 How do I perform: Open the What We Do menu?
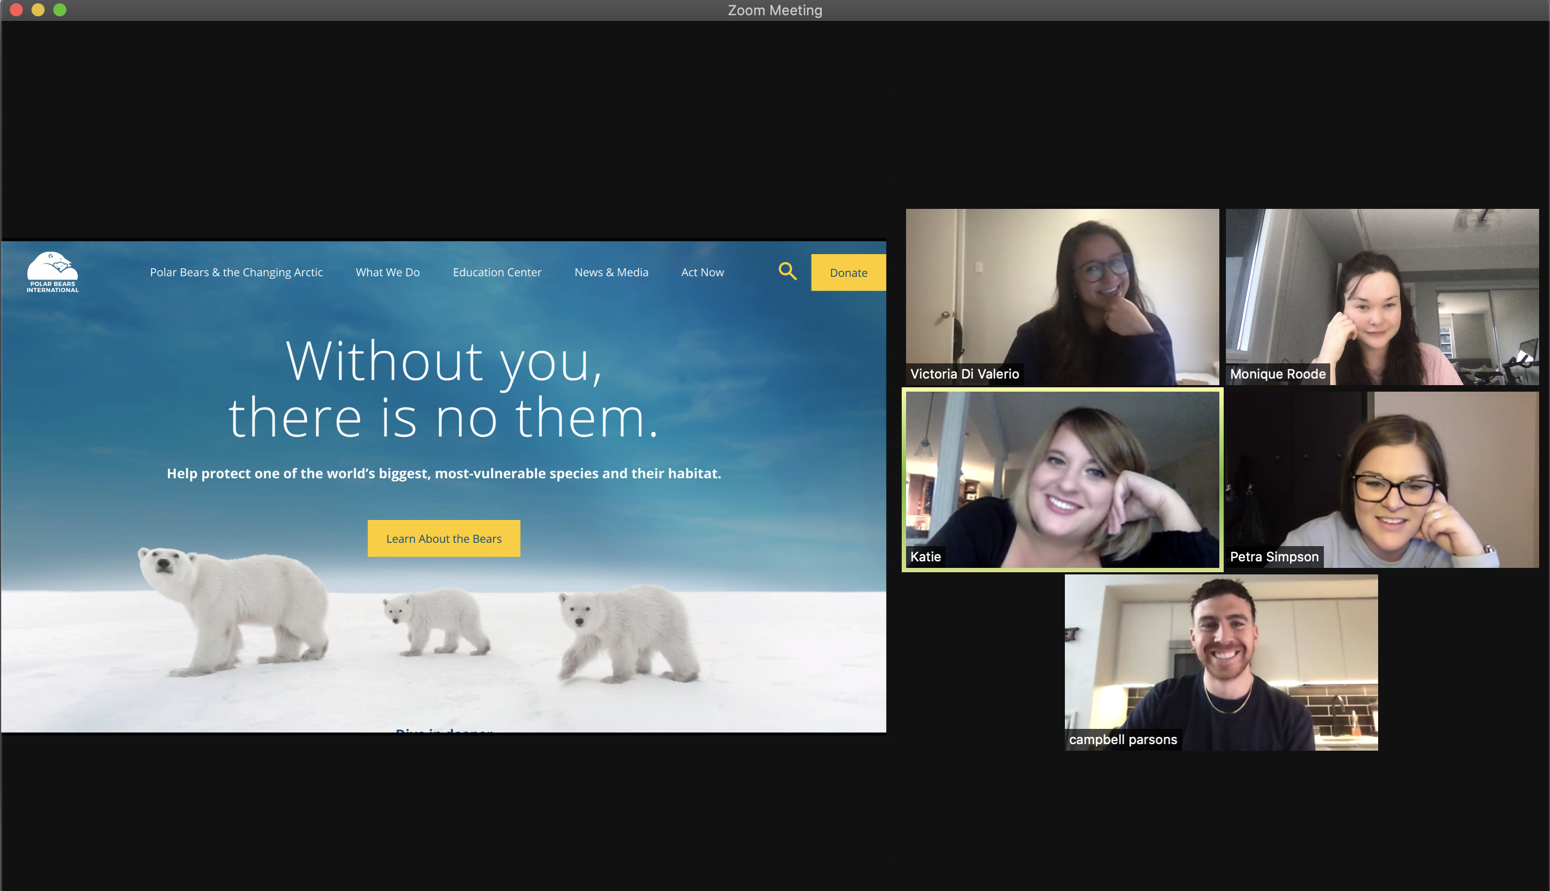387,272
